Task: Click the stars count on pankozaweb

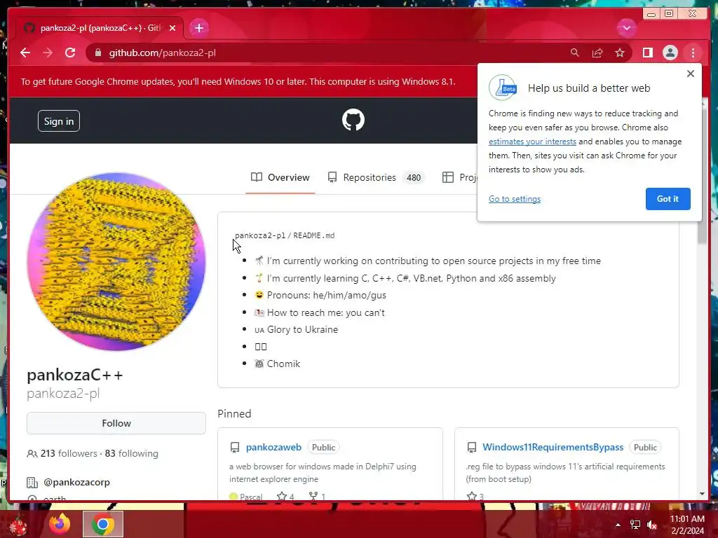Action: 286,497
